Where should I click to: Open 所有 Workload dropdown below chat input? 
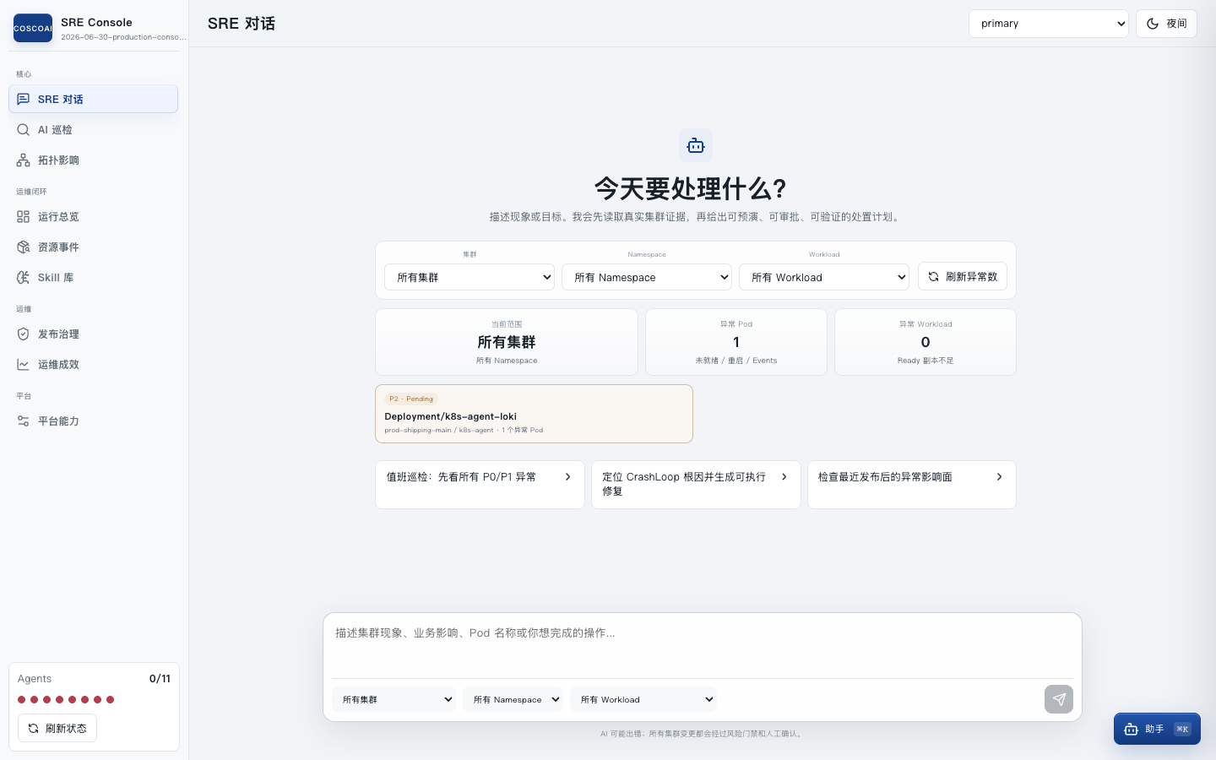tap(643, 699)
